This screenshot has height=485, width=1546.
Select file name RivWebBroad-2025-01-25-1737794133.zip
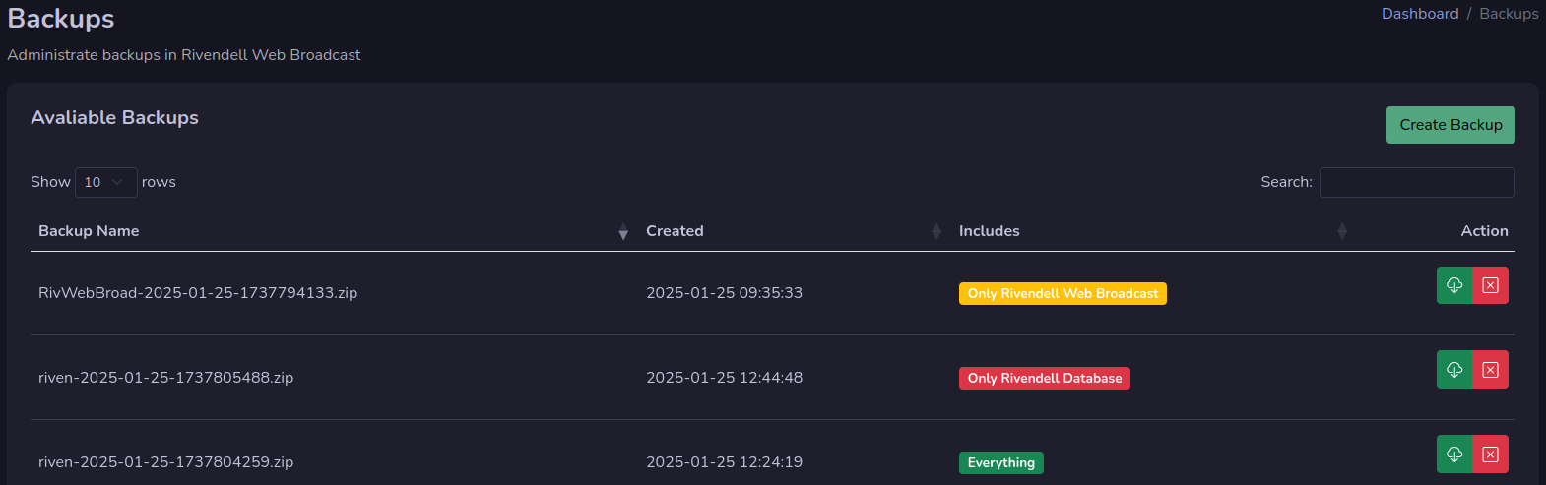point(198,293)
